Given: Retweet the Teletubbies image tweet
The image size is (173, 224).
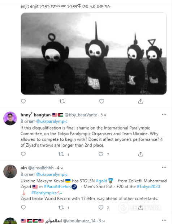Looking at the screenshot, I should [x=62, y=101].
